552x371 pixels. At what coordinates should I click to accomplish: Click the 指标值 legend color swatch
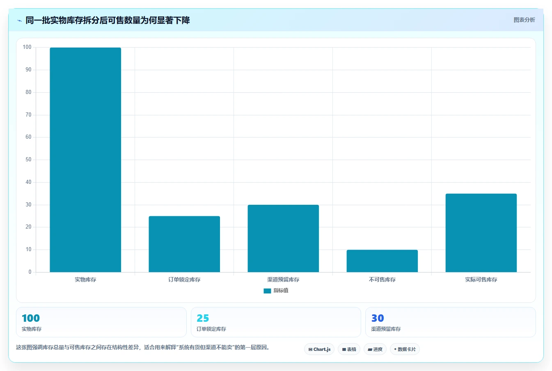(267, 291)
